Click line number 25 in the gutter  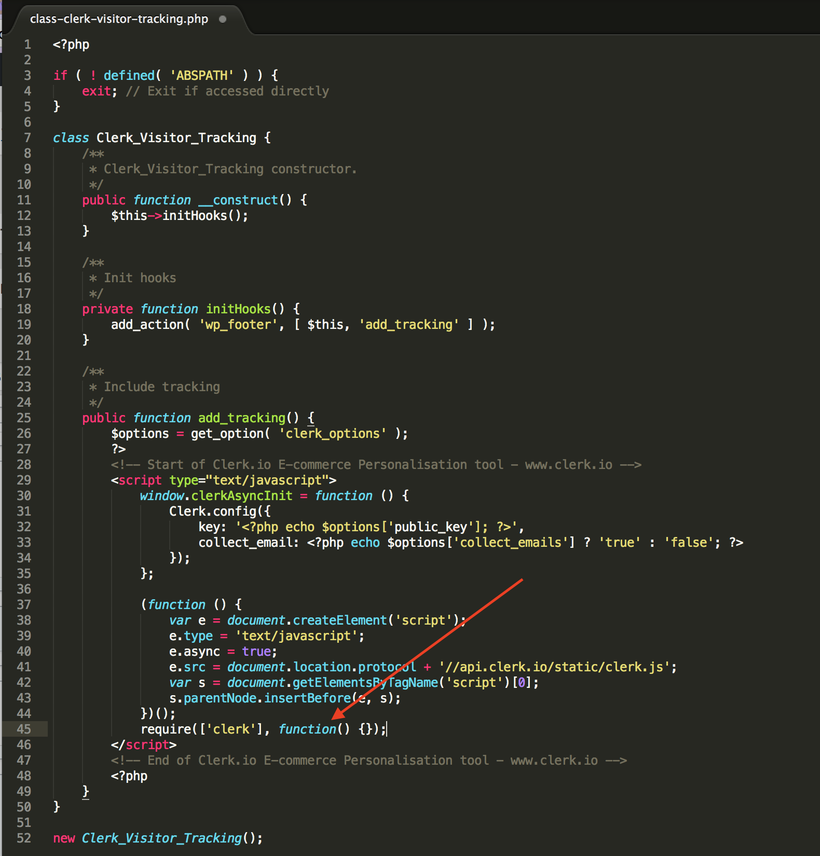tap(24, 418)
